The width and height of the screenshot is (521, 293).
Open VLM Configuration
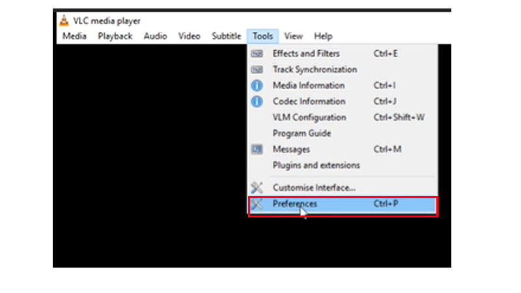tap(343, 117)
